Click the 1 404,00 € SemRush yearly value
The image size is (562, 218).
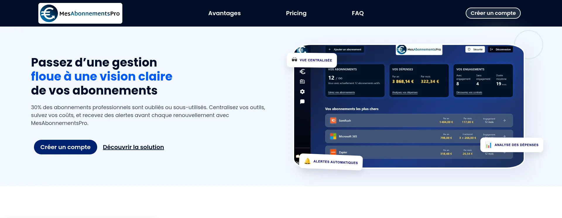[446, 122]
